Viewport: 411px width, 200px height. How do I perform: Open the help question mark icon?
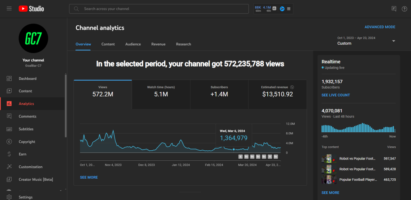coord(405,9)
